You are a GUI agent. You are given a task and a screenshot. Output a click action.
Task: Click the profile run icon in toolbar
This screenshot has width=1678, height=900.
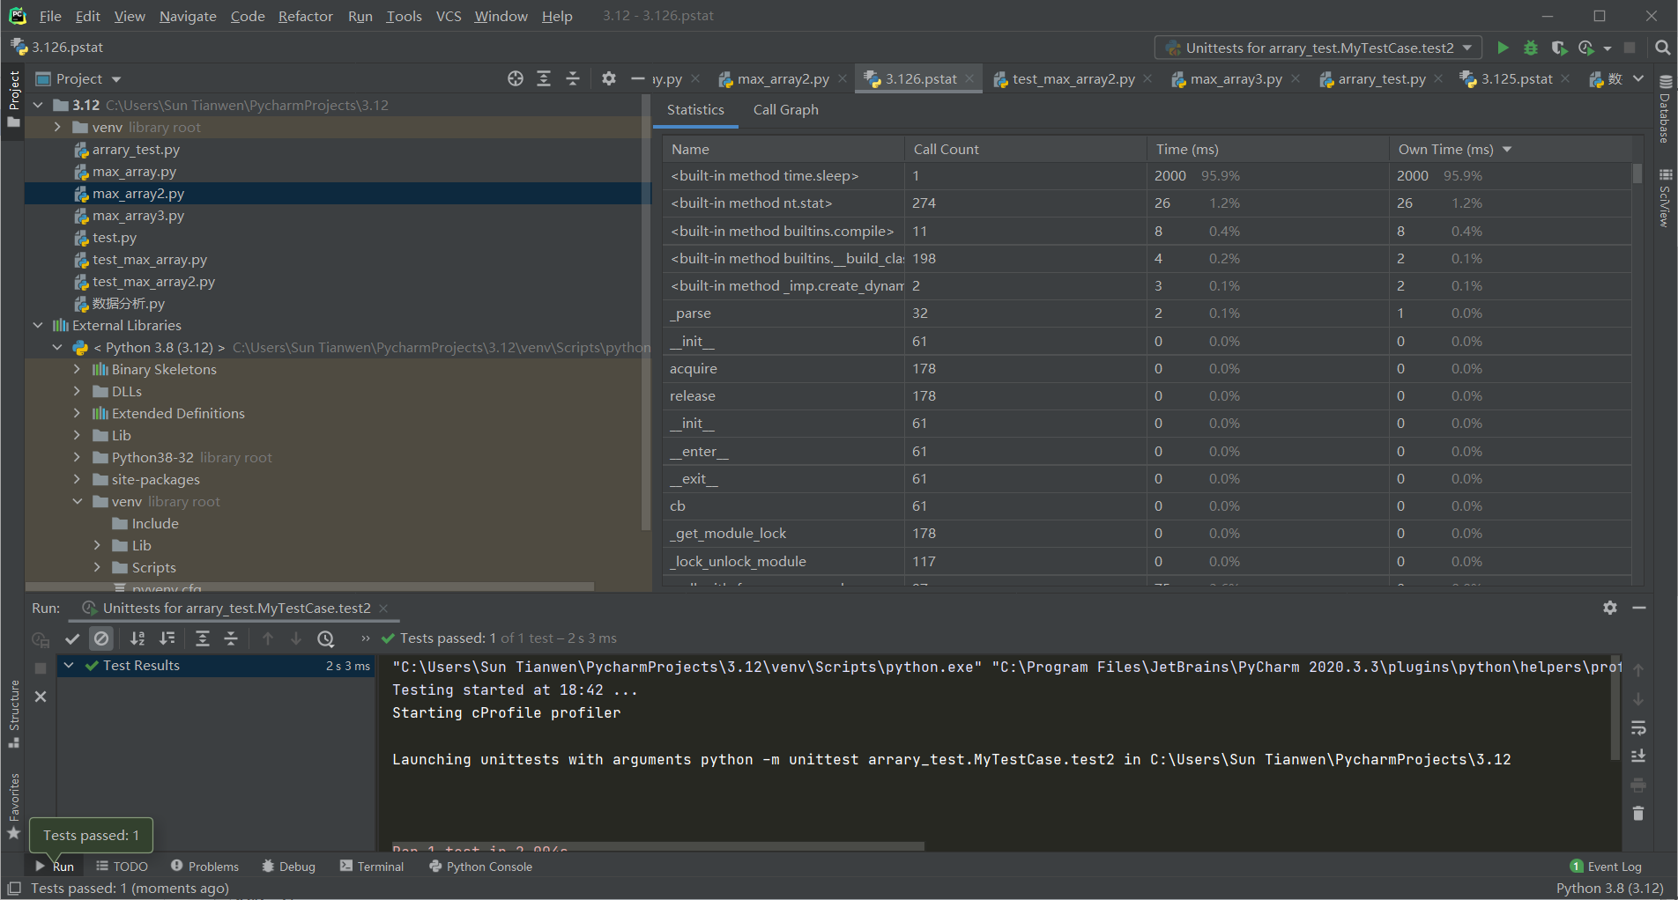(1586, 48)
